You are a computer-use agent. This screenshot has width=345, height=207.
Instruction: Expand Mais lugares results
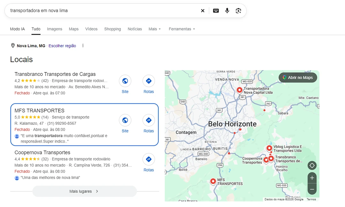(x=84, y=191)
